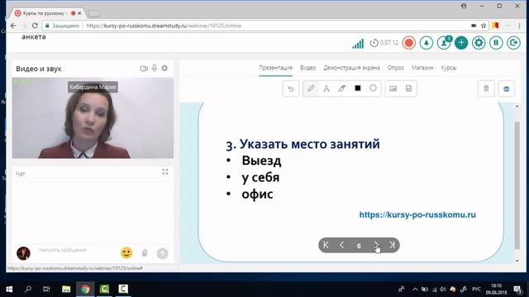This screenshot has height=297, width=529.
Task: Undo the last drawing action
Action: coord(291,88)
